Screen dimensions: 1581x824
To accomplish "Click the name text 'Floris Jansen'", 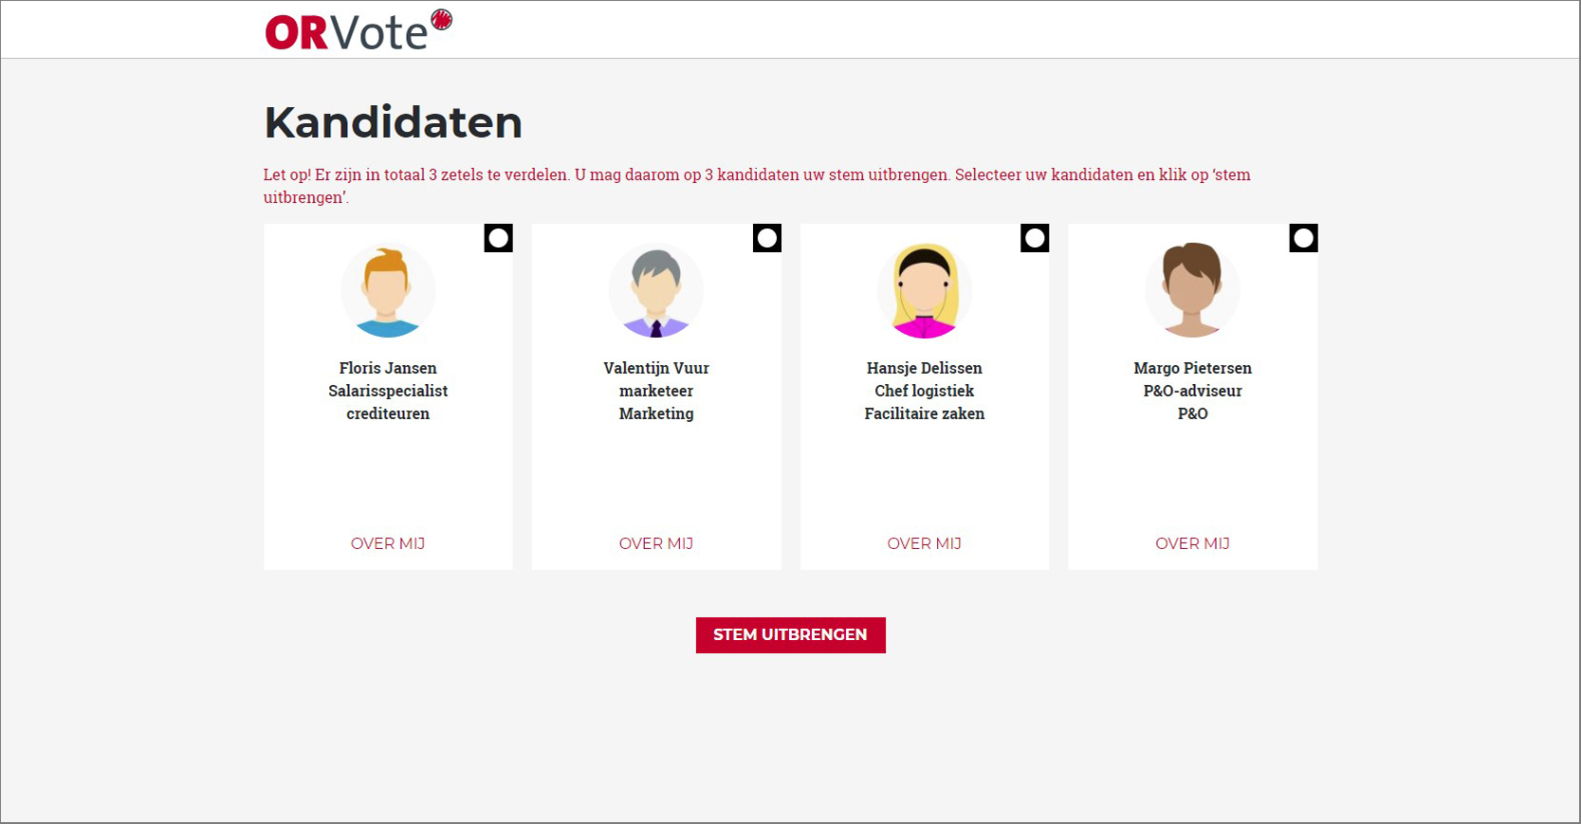I will tap(388, 368).
